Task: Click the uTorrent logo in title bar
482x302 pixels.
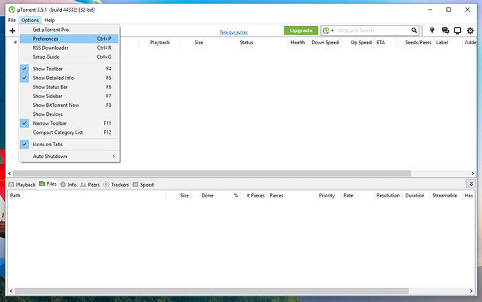Action: point(12,10)
